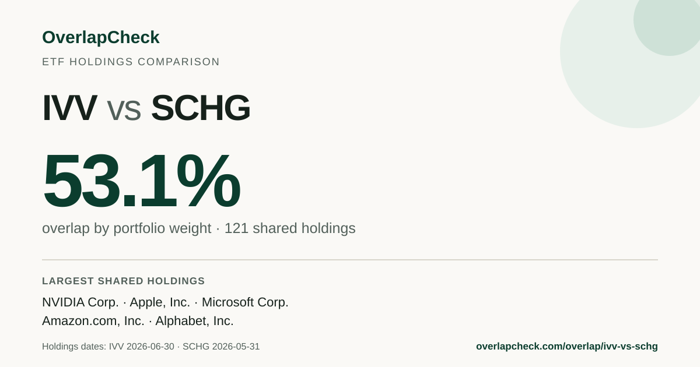The height and width of the screenshot is (367, 700).
Task: Click the 53.1% overlap figure
Action: coord(141,181)
